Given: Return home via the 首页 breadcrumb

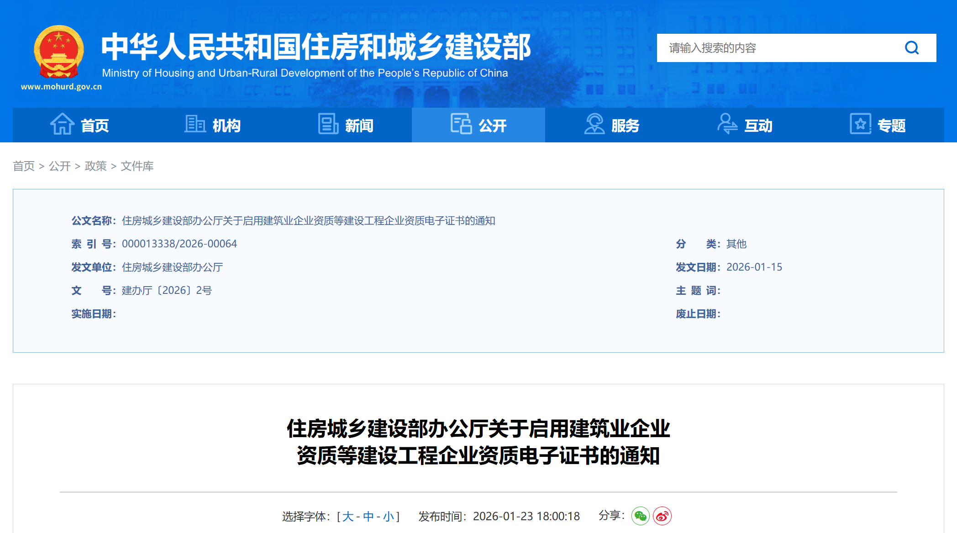Looking at the screenshot, I should point(24,166).
